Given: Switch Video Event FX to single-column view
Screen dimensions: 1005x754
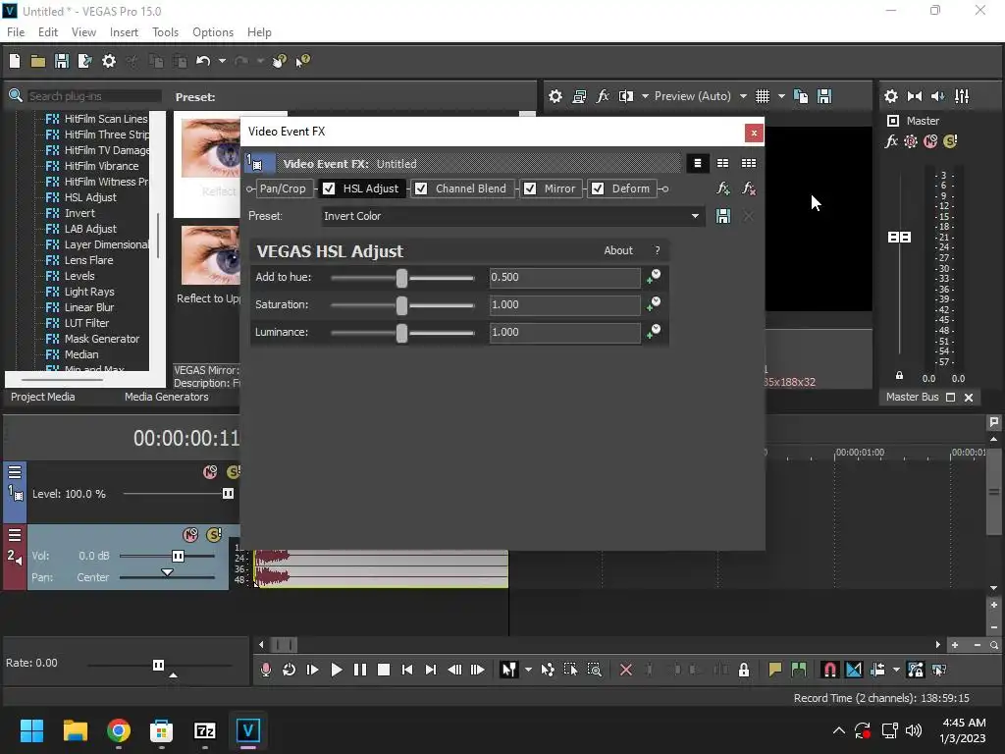Looking at the screenshot, I should (x=698, y=164).
